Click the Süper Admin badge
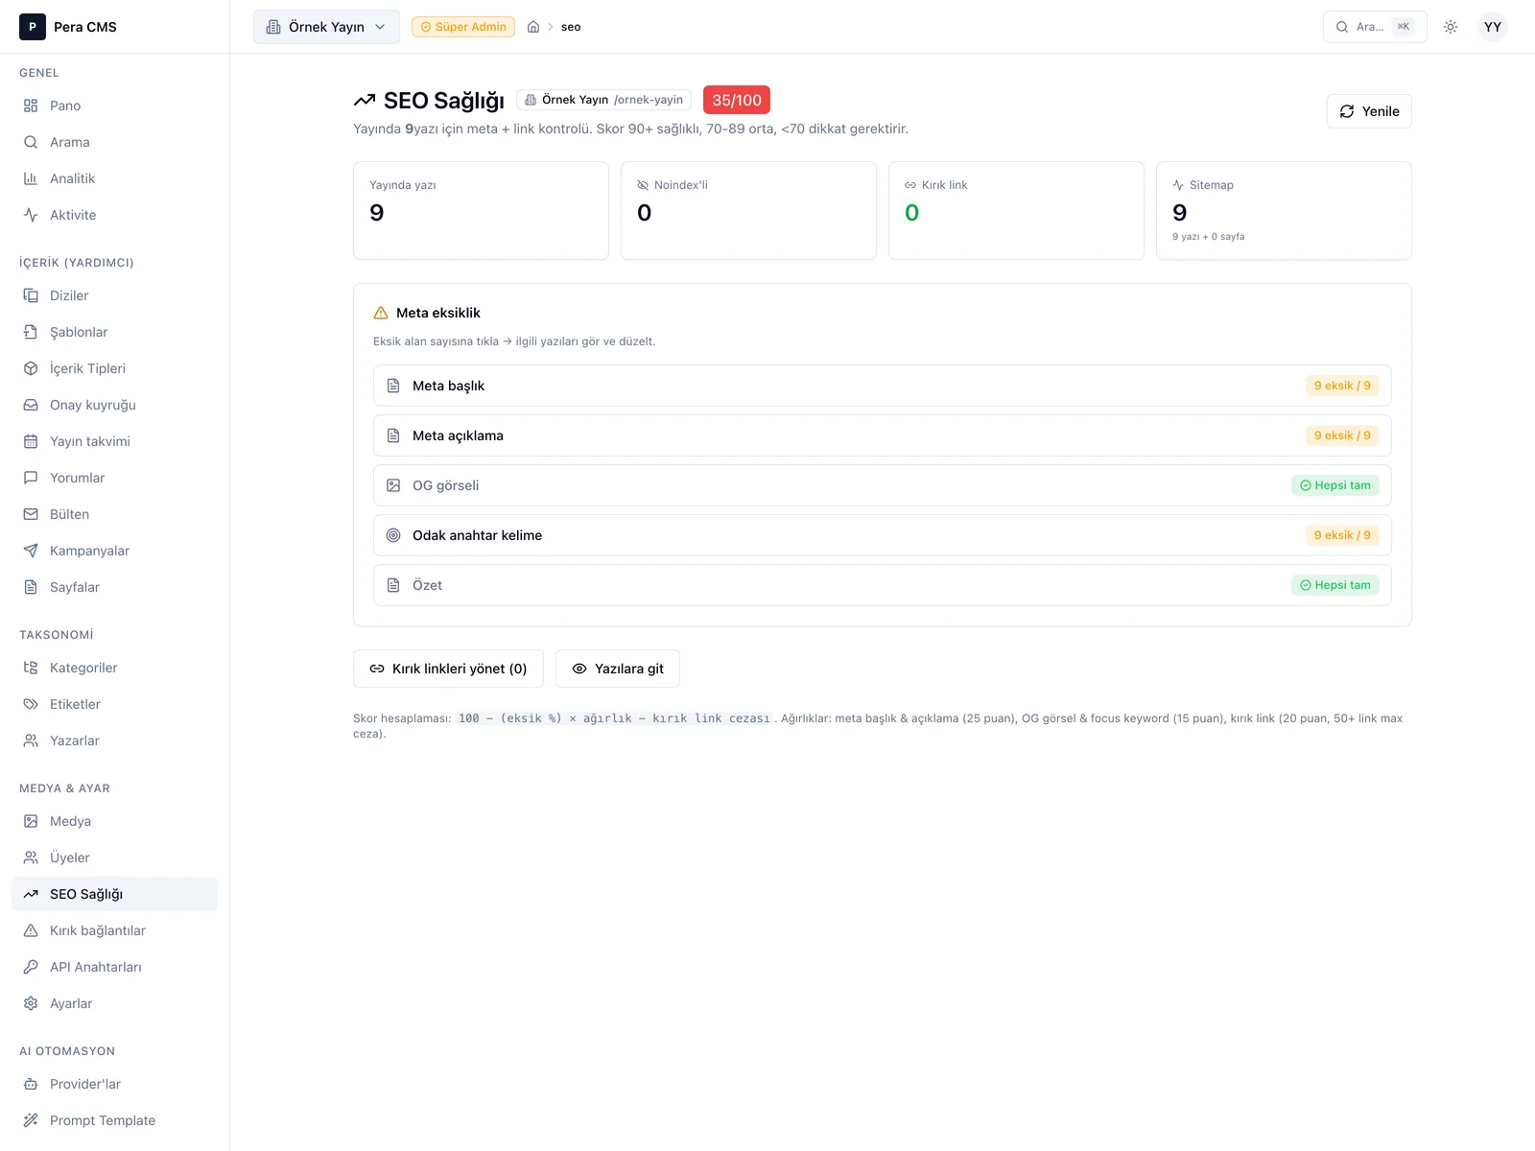This screenshot has width=1535, height=1151. click(x=463, y=27)
